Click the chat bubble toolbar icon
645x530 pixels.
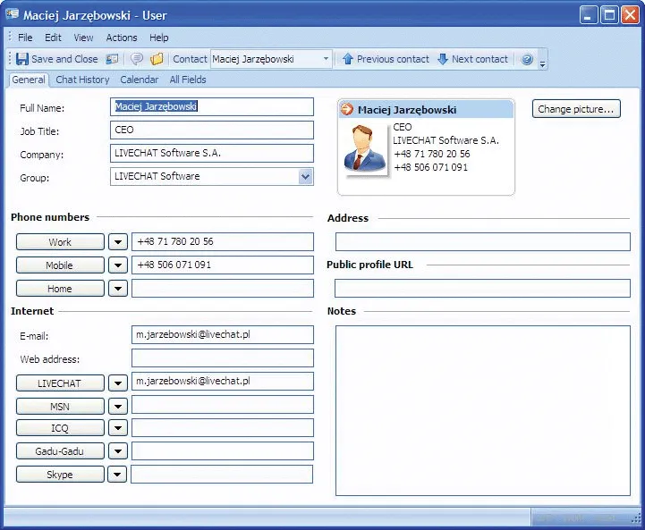tap(137, 59)
